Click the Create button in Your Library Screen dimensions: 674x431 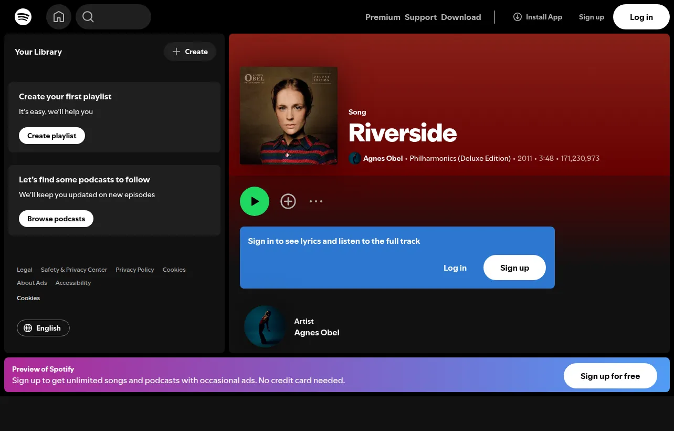click(x=190, y=52)
